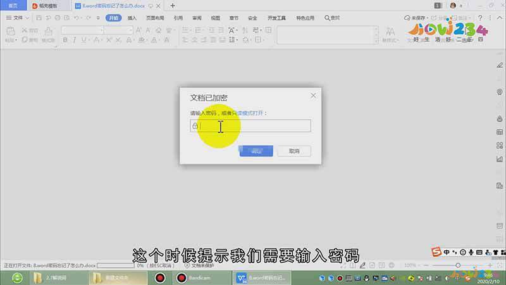Viewport: 506px width, 285px height.
Task: Select the 安全 ribbon tab
Action: (252, 18)
